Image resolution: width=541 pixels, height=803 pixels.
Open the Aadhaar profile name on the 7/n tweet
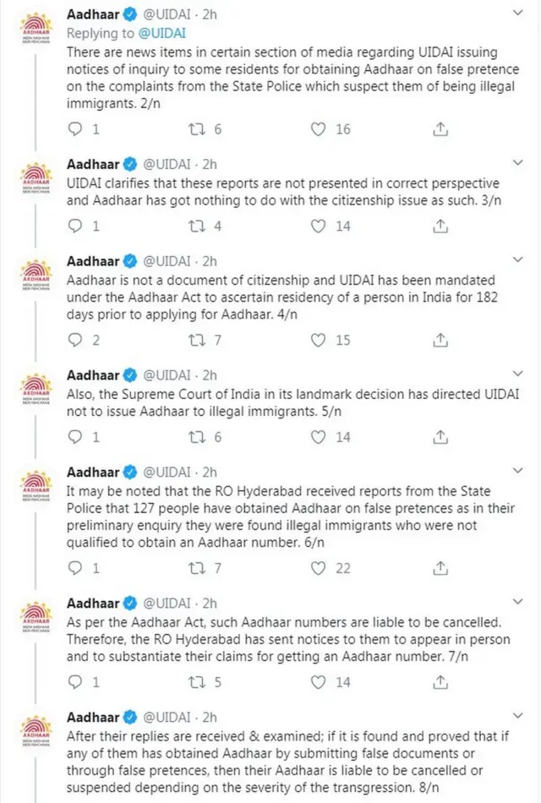(x=93, y=603)
